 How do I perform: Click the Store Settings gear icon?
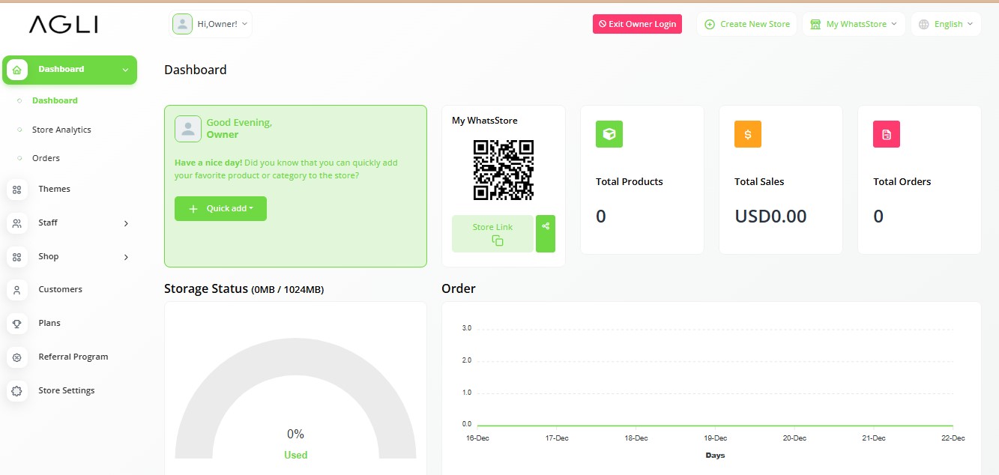coord(17,391)
